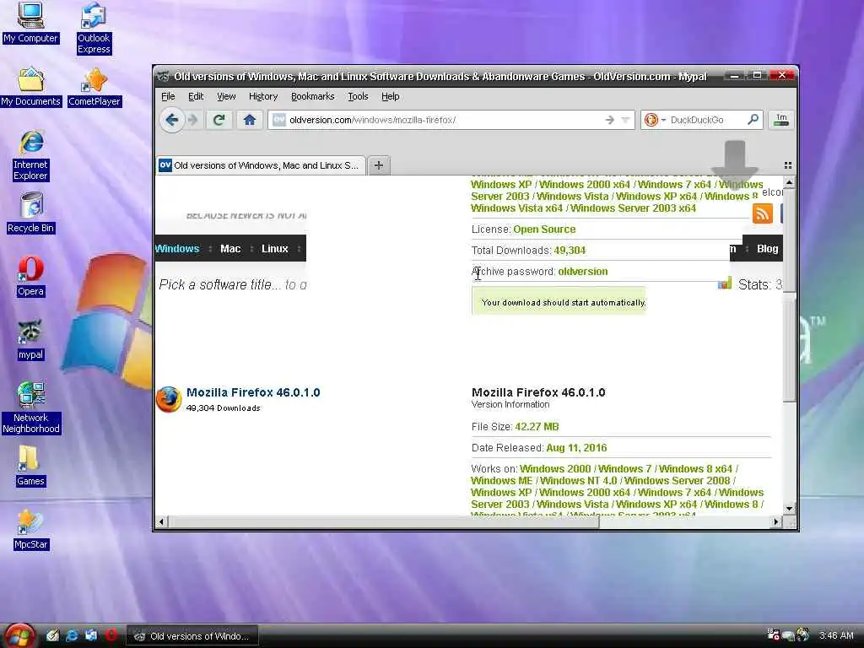Viewport: 864px width, 648px height.
Task: Click the Firefox logo next to Mozilla Firefox 46.0.1.0
Action: (169, 399)
